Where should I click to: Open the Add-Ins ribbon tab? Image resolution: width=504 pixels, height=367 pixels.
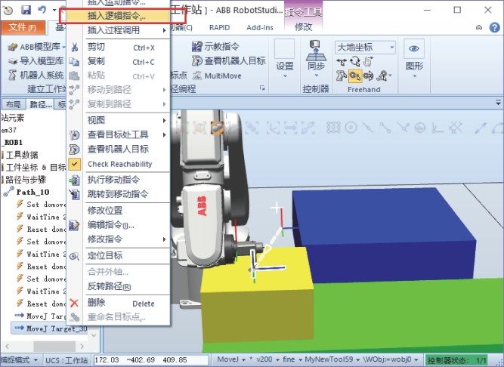point(260,28)
